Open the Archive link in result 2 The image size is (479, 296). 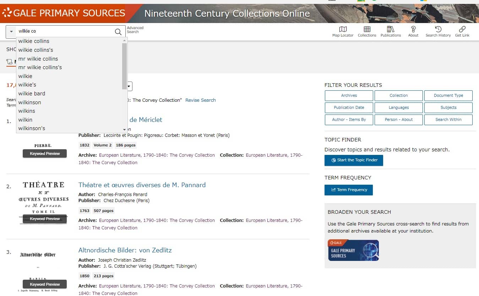(x=157, y=220)
